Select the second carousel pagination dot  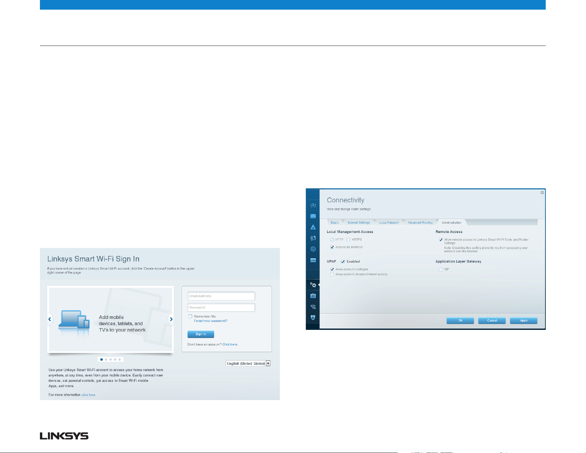tap(106, 359)
